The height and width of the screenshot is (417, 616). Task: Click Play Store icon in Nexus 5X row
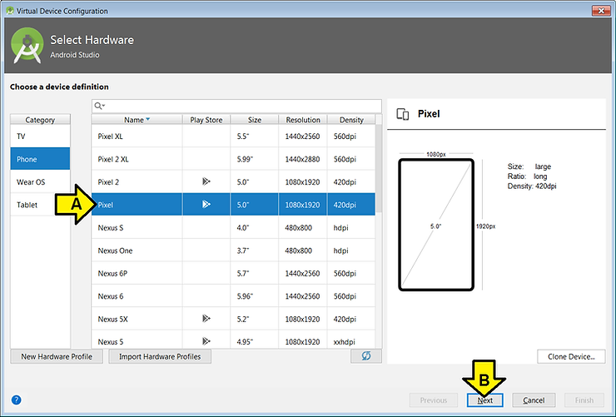[x=206, y=319]
